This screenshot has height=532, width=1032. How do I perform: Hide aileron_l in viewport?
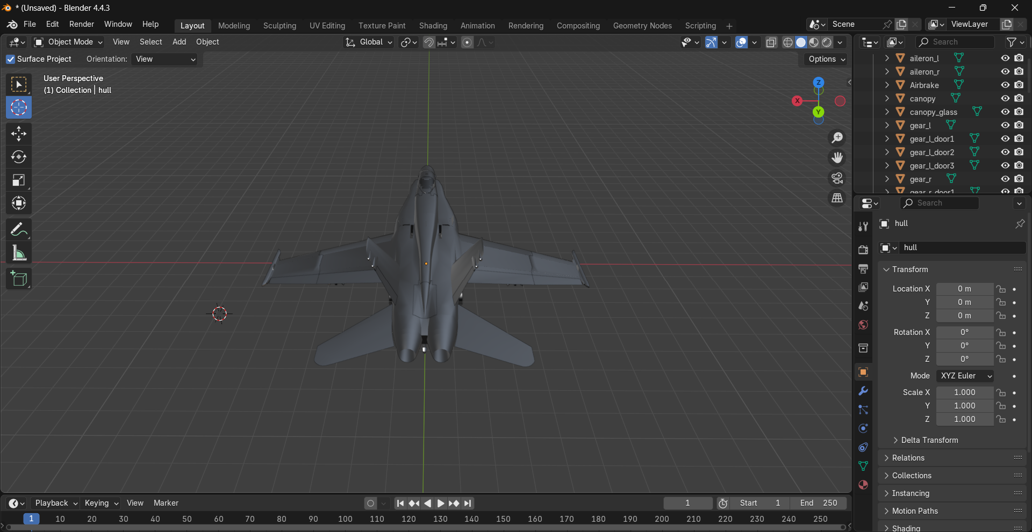coord(1005,58)
